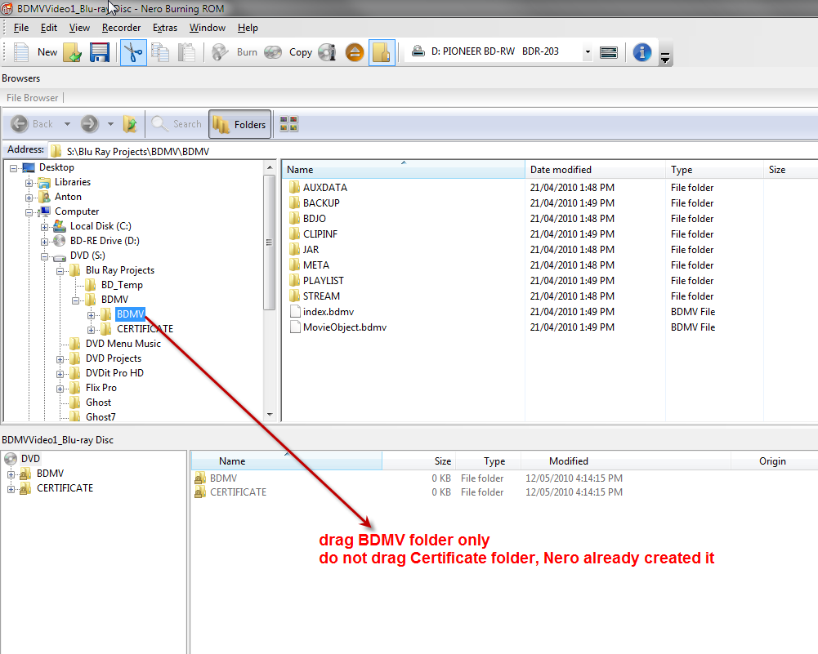
Task: Collapse the Desktop tree node
Action: tap(14, 168)
